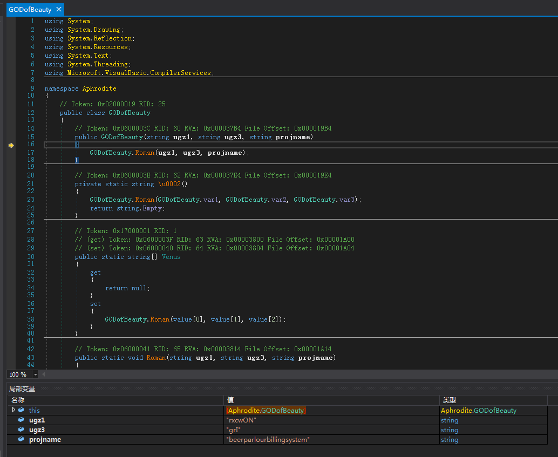
Task: Click the highlighted Aphrodite.GODofBeauty value cell
Action: pyautogui.click(x=266, y=411)
